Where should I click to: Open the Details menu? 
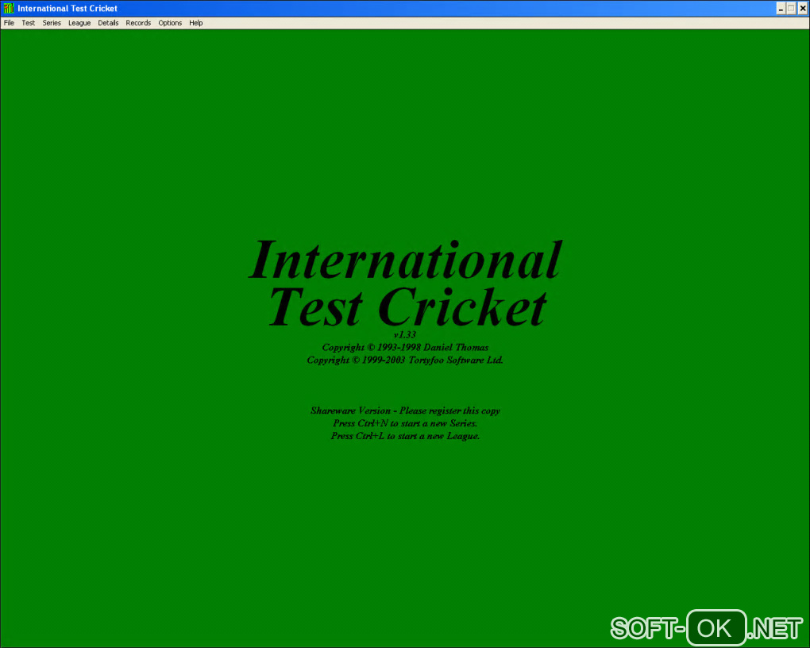pyautogui.click(x=108, y=23)
